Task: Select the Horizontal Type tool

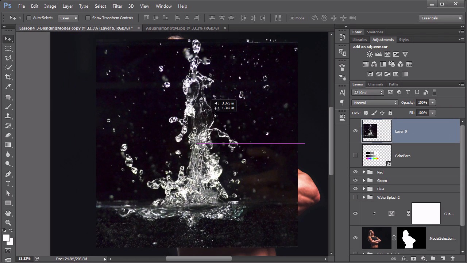Action: click(x=8, y=184)
